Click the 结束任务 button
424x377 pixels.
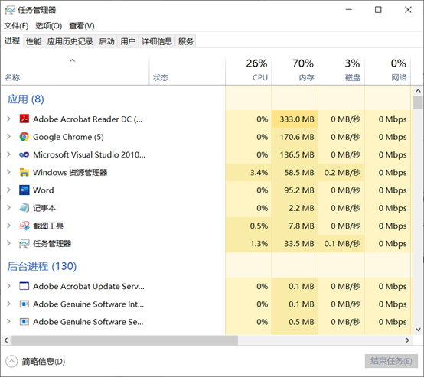coord(391,361)
